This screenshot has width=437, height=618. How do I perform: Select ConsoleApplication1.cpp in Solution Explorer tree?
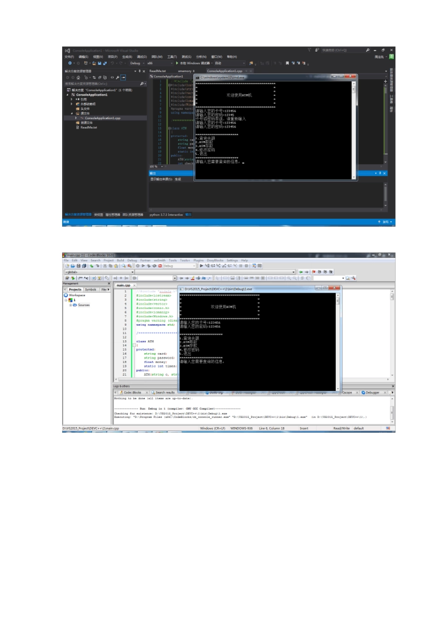(x=102, y=118)
